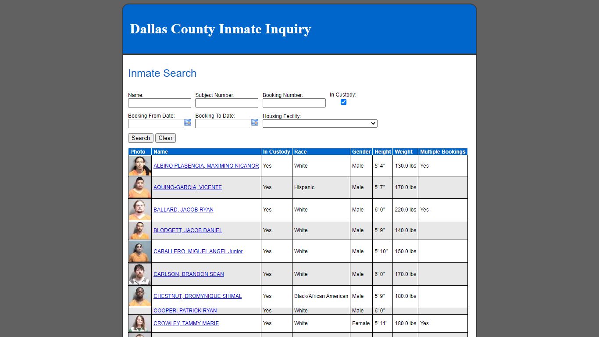Open CHESTNUT, DROMYNIQUE SHIMAL inmate link
Image resolution: width=599 pixels, height=337 pixels.
[x=197, y=296]
